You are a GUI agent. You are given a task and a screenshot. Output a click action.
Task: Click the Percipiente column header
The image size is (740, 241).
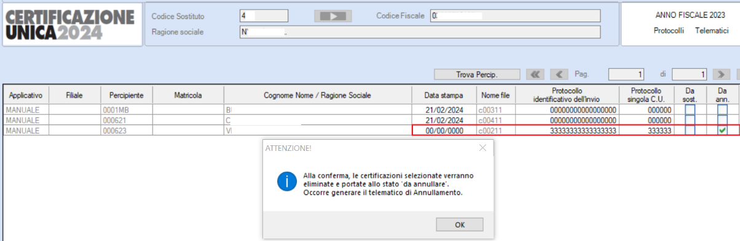pyautogui.click(x=127, y=95)
